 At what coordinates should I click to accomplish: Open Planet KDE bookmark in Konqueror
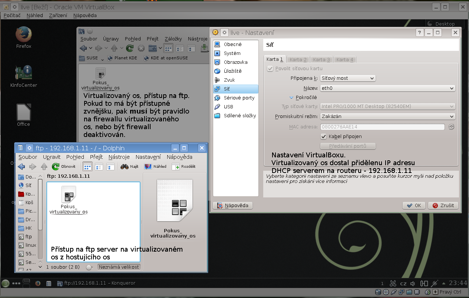(x=123, y=58)
